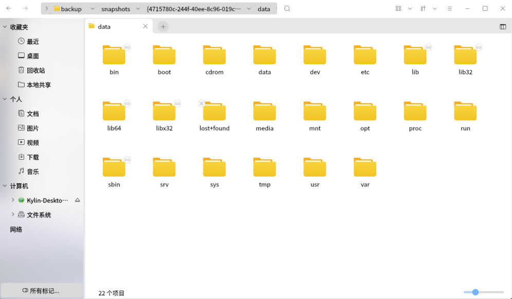The height and width of the screenshot is (299, 512).
Task: Click the 所有标记... button
Action: pyautogui.click(x=42, y=290)
